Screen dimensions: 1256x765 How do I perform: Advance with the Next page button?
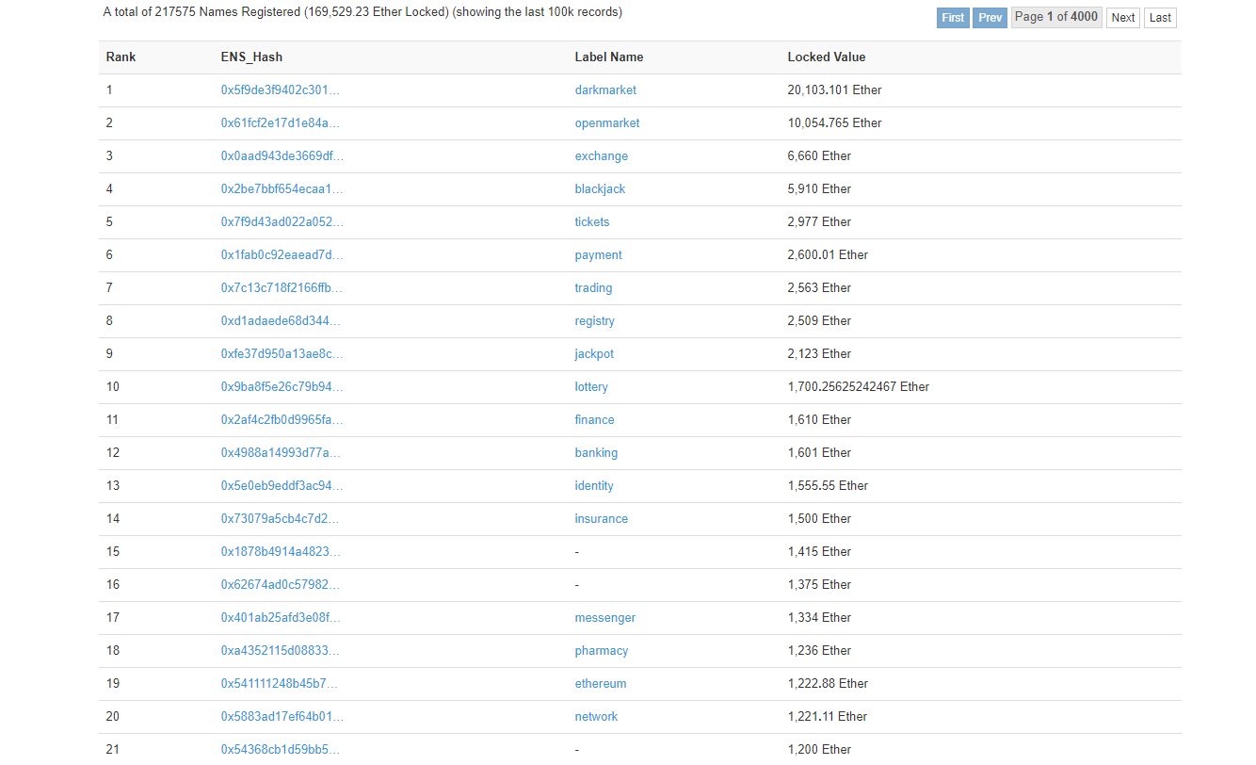coord(1123,18)
